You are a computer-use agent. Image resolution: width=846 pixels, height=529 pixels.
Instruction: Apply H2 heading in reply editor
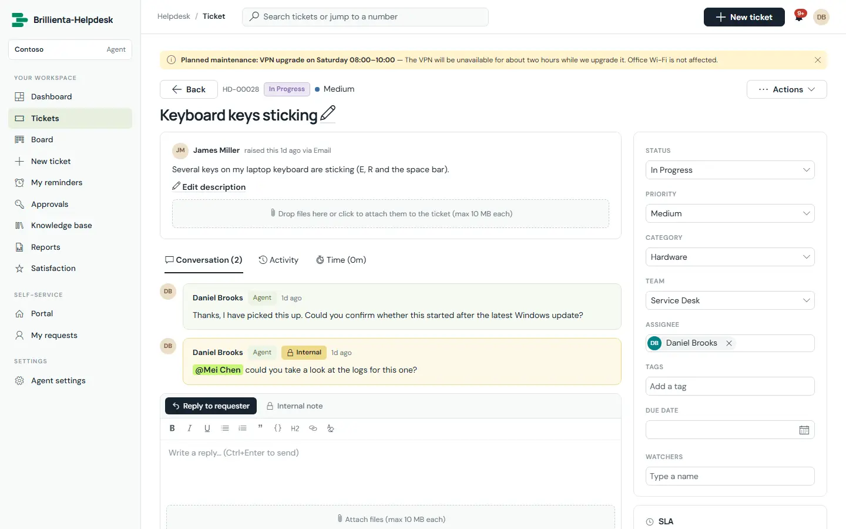click(x=295, y=428)
